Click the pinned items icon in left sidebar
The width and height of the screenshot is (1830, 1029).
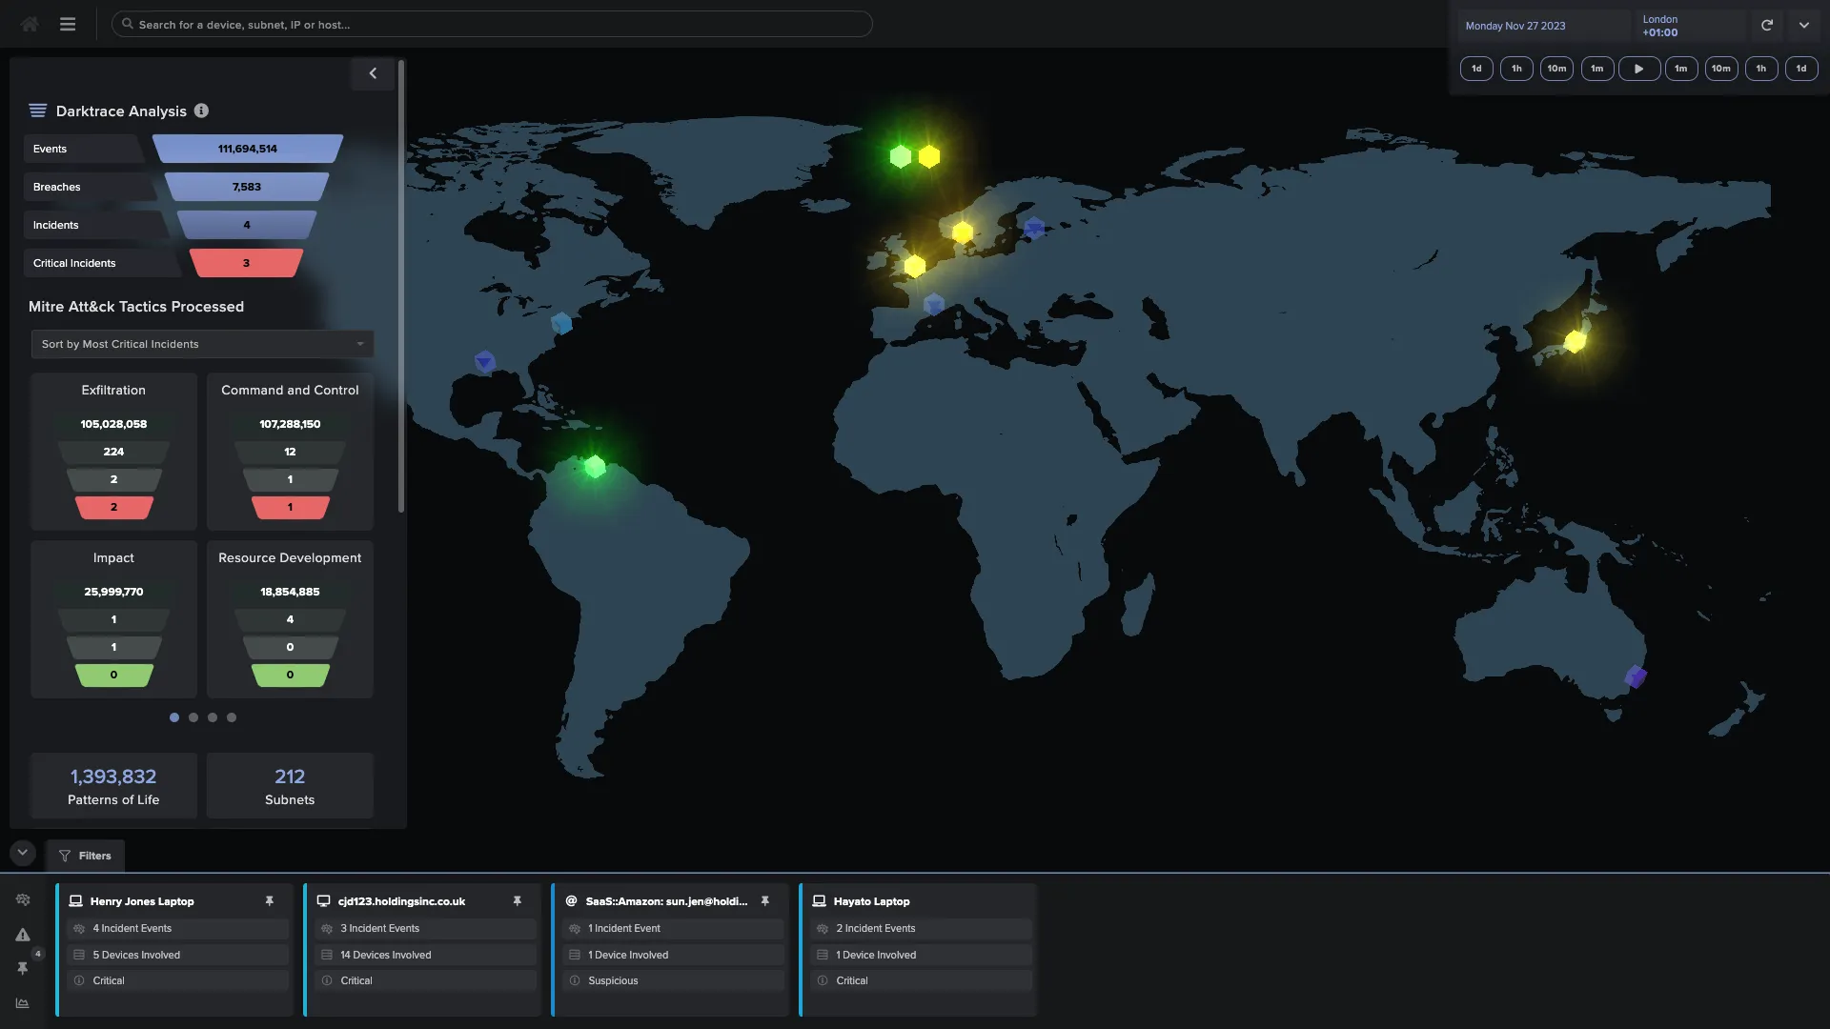tap(22, 968)
